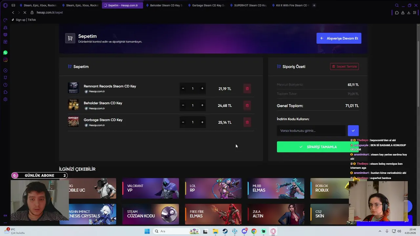Viewport: 420px width, 236px height.
Task: Go back to the previous page
Action: pos(13,12)
